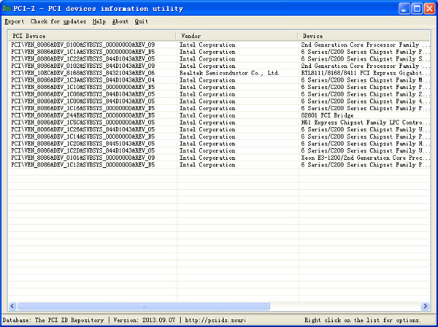This screenshot has height=327, width=438.
Task: Click Check for updates menu item
Action: point(58,21)
